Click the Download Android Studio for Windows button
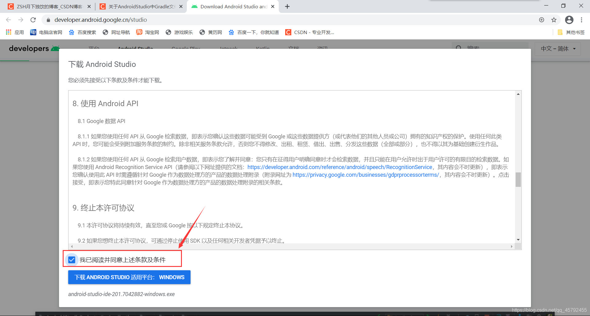 point(129,277)
